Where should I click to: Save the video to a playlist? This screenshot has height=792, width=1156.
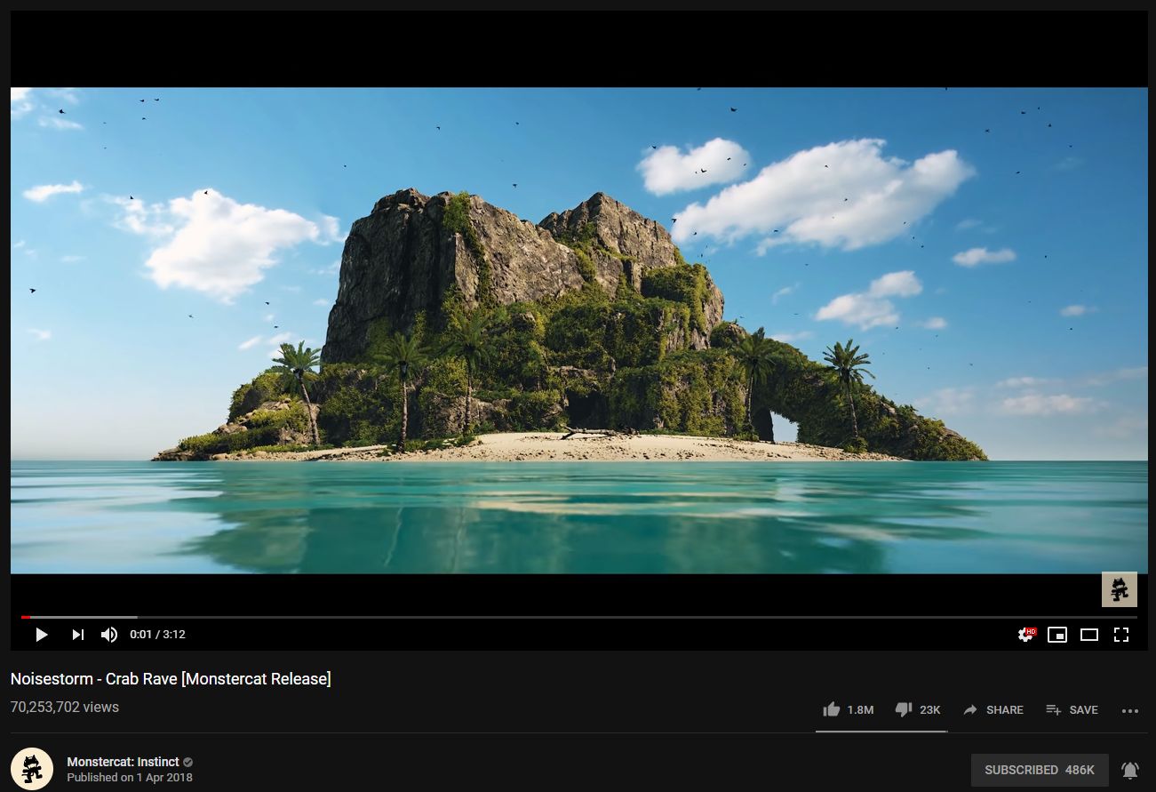click(1072, 709)
